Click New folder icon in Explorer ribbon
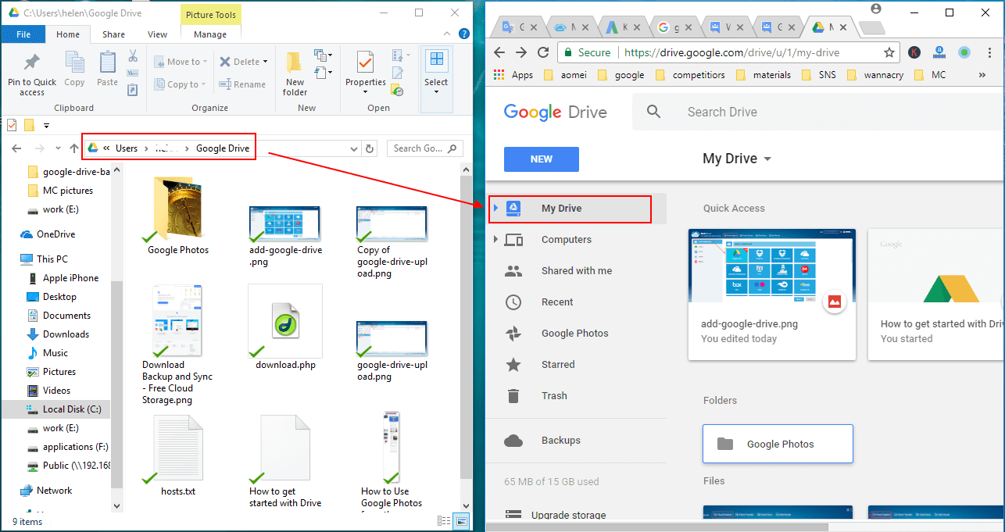1005x532 pixels. point(295,74)
